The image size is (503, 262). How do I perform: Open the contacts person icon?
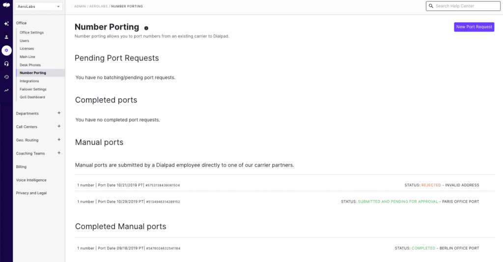[x=6, y=37]
